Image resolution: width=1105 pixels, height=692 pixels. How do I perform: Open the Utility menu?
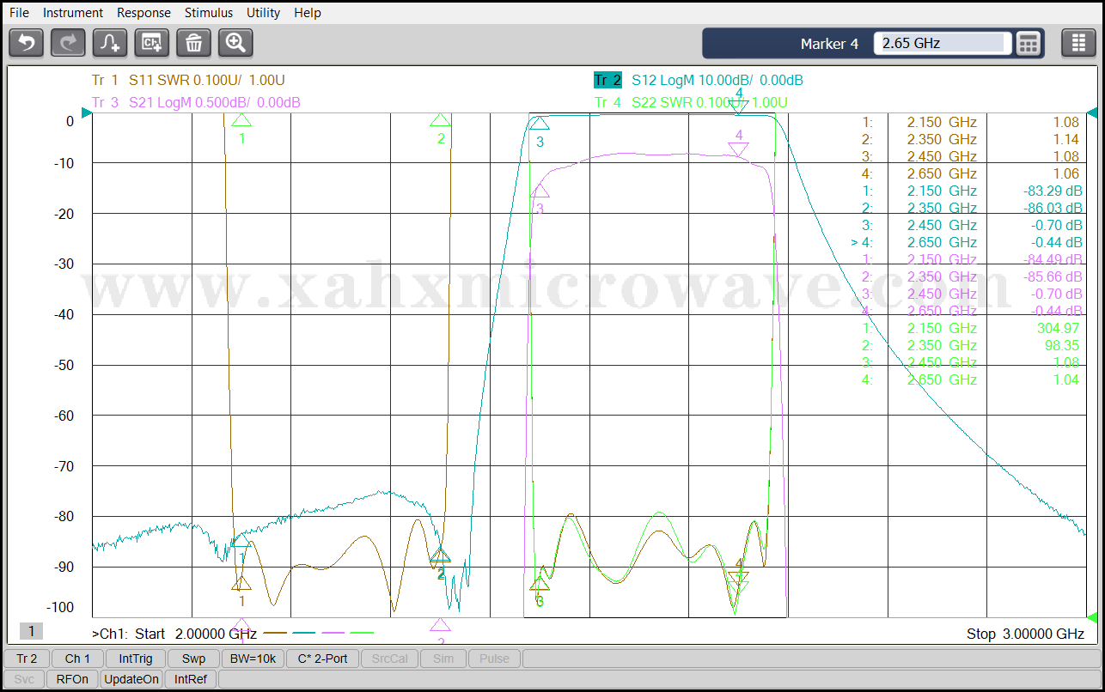[x=263, y=13]
